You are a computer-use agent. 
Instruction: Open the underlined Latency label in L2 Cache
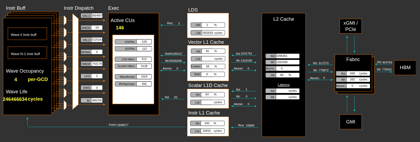(x=284, y=85)
